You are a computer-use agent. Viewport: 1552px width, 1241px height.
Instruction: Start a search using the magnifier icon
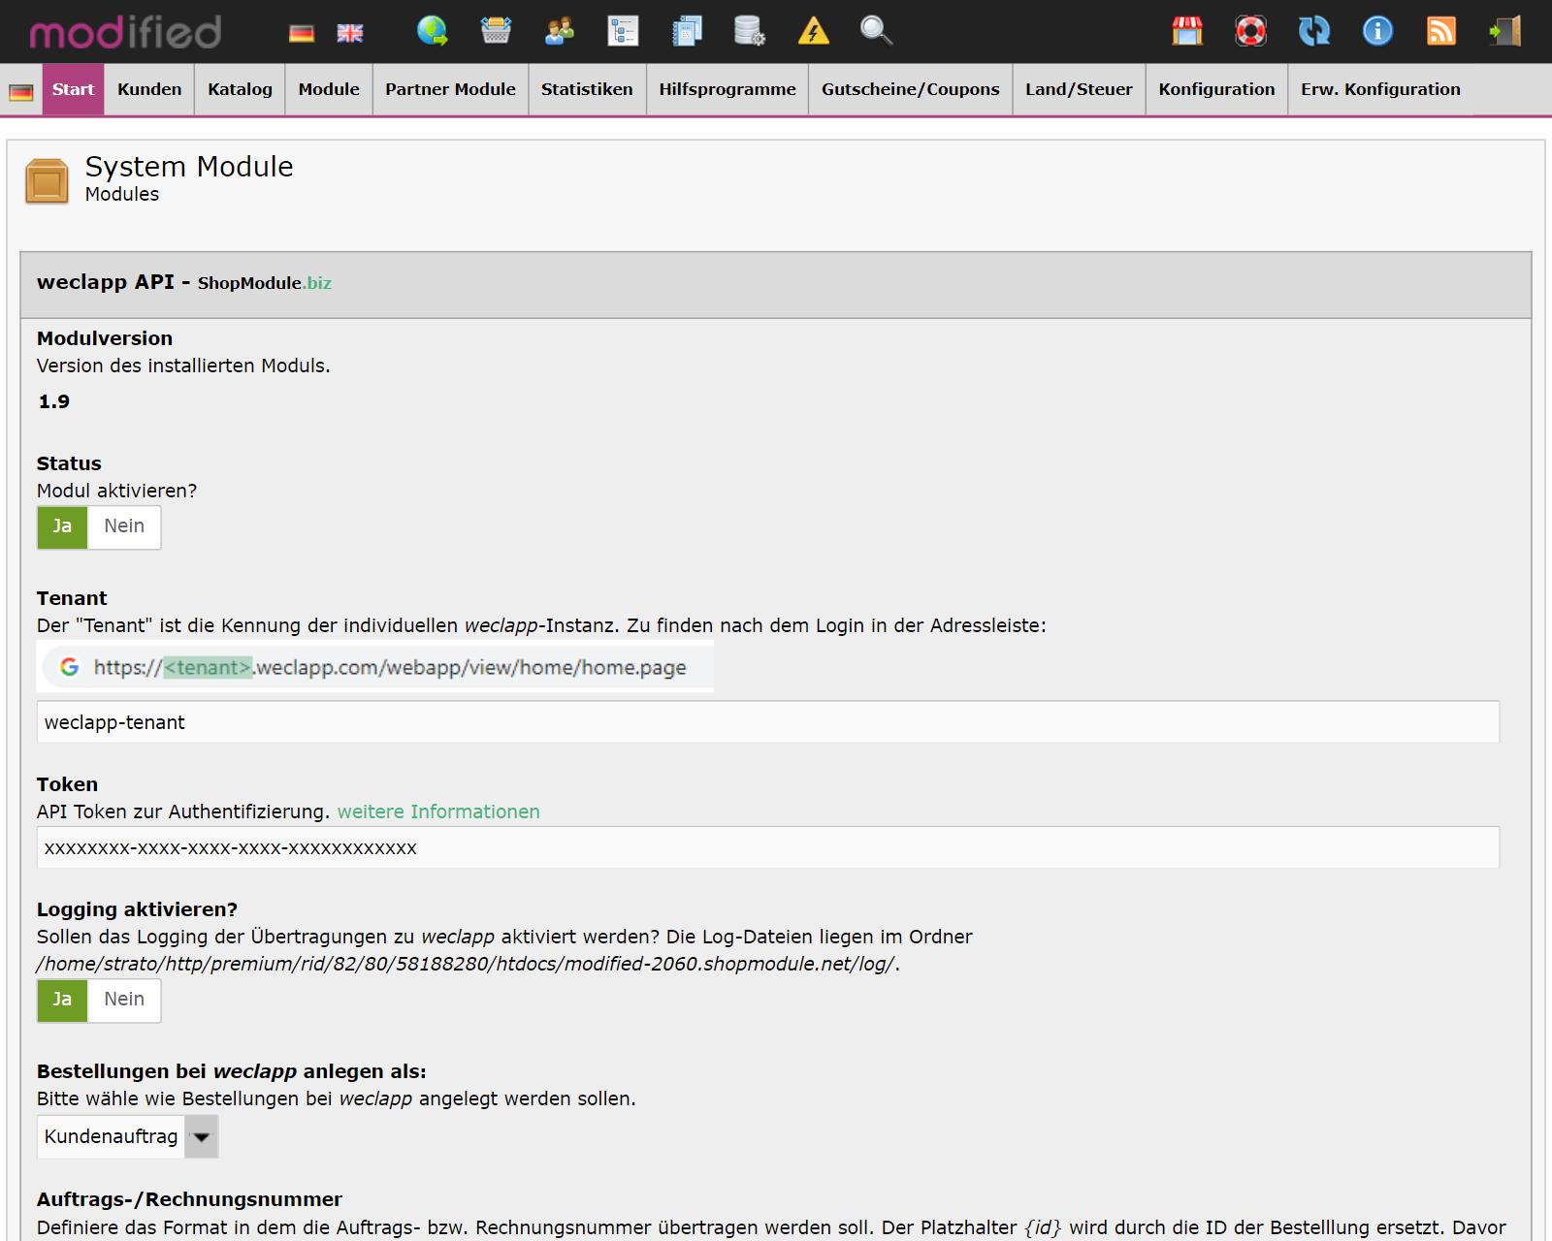pyautogui.click(x=875, y=31)
